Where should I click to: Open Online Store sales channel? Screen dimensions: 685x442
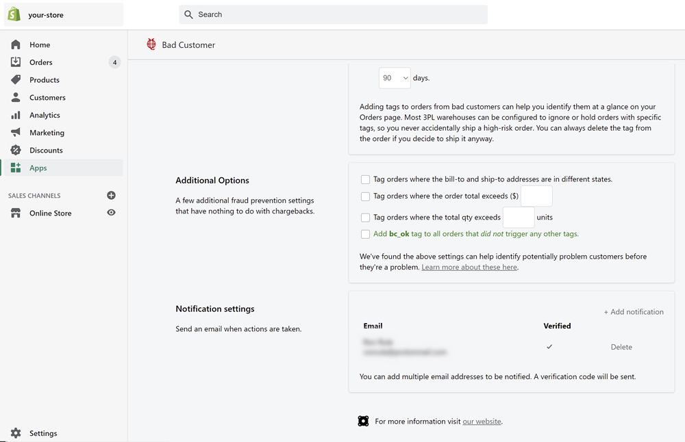tap(50, 213)
